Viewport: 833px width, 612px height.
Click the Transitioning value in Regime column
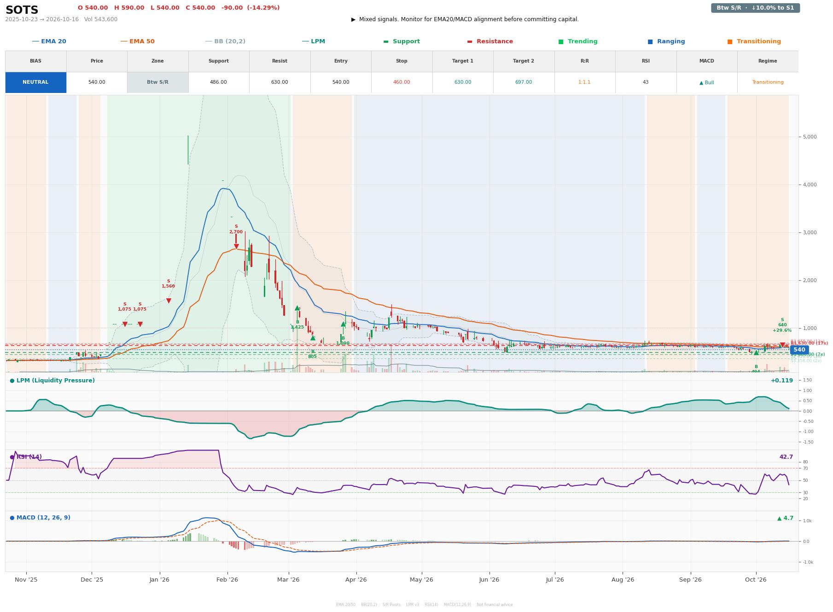(768, 82)
